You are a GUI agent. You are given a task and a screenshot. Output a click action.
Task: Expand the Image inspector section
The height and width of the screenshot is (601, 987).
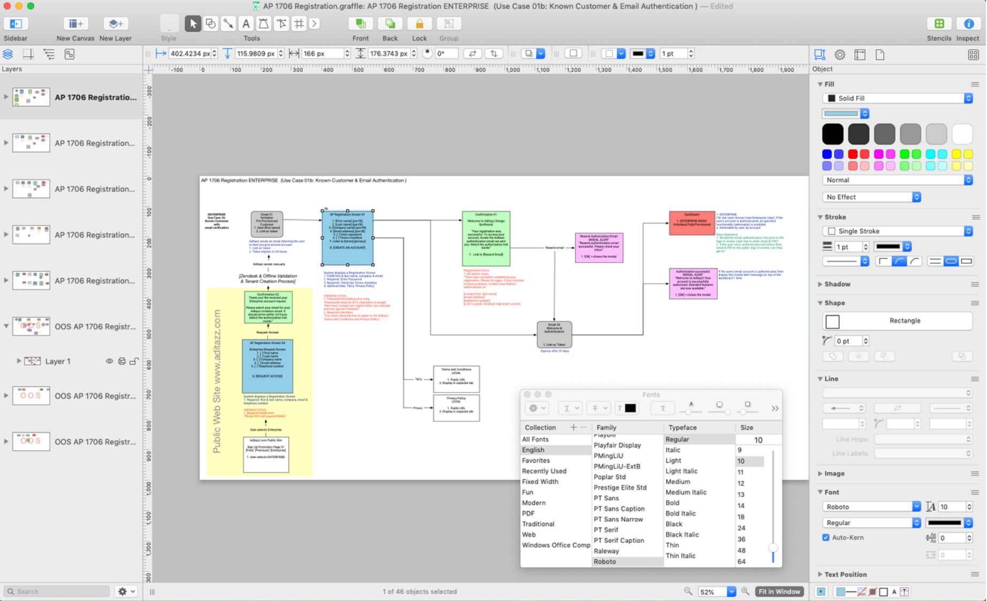coord(820,473)
